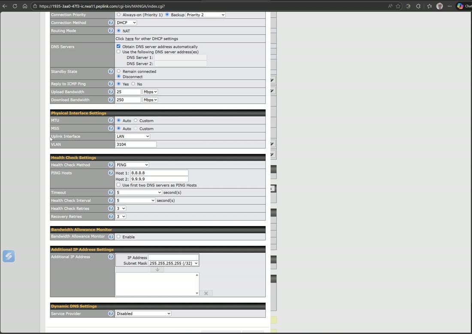This screenshot has height=334, width=472.
Task: Open help for Health Check Retries
Action: click(x=111, y=208)
